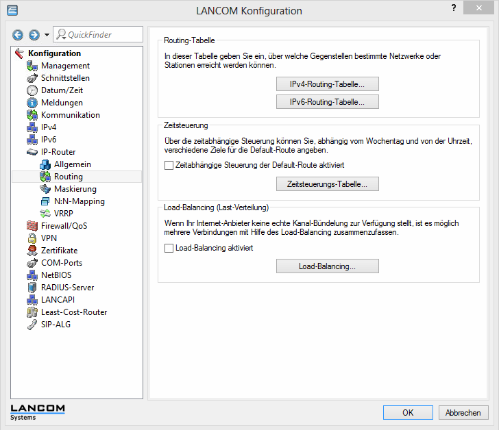499x430 pixels.
Task: Click the Zertifikate icon
Action: 32,251
